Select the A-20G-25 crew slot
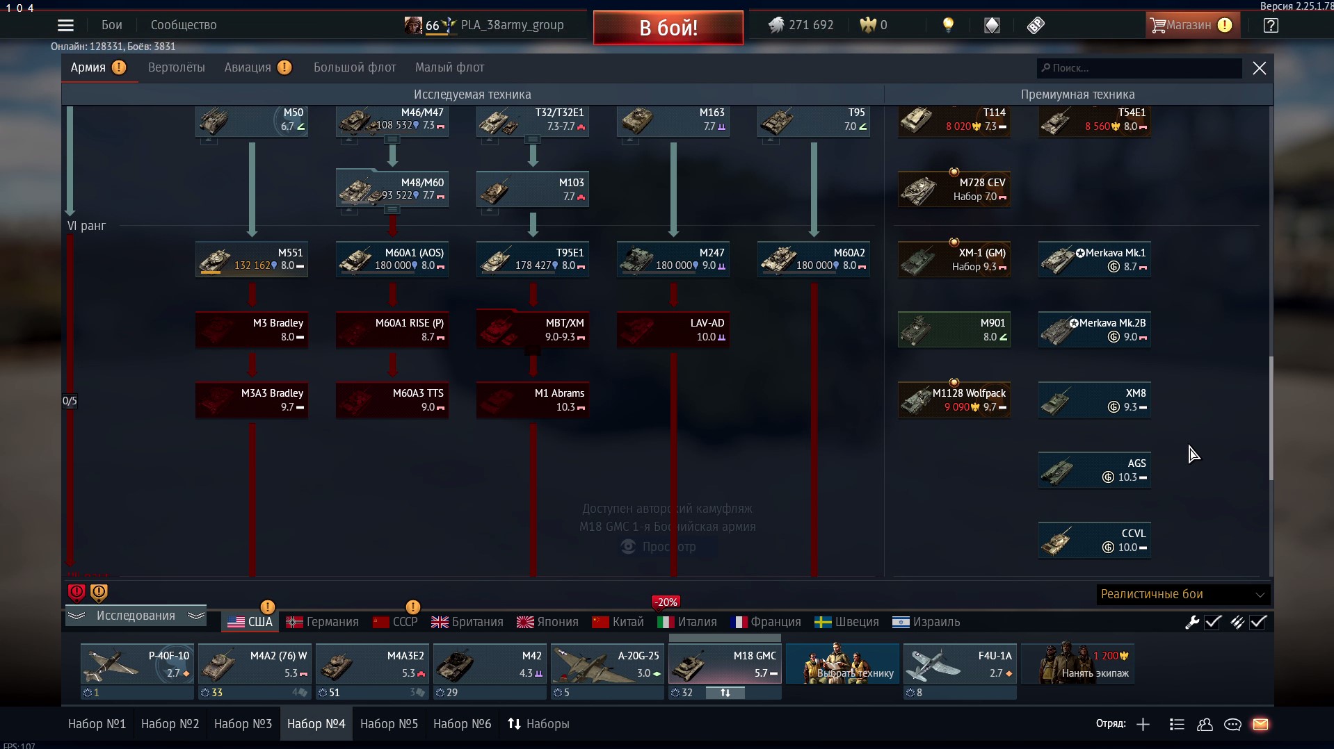 607,664
